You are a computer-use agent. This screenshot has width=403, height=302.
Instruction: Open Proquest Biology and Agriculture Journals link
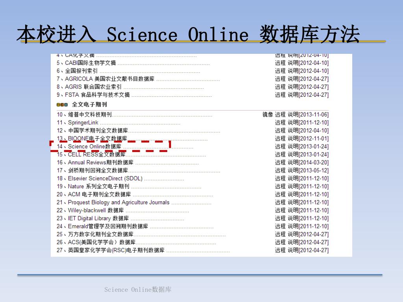click(118, 203)
